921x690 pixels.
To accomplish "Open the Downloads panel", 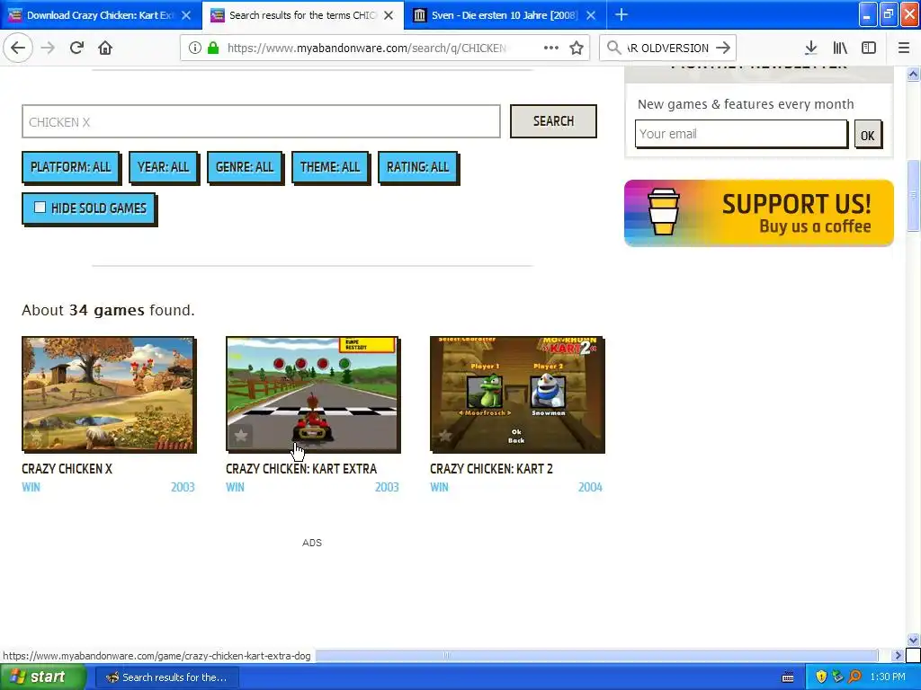I will (810, 48).
